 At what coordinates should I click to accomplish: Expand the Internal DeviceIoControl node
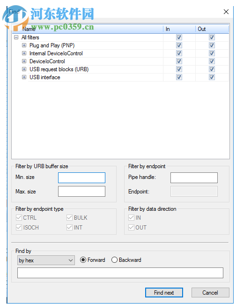(x=24, y=53)
